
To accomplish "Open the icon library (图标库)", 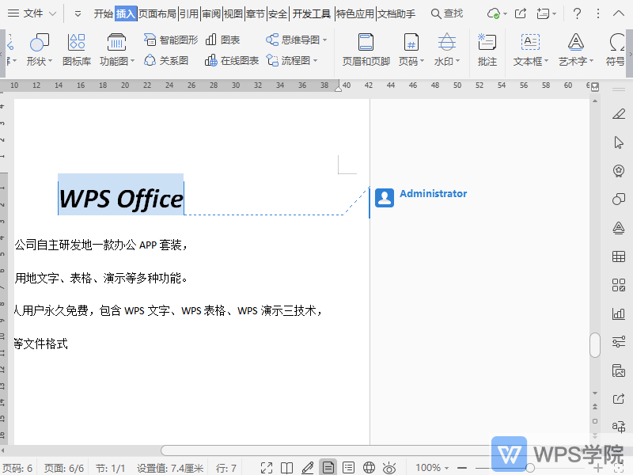I will tap(76, 49).
